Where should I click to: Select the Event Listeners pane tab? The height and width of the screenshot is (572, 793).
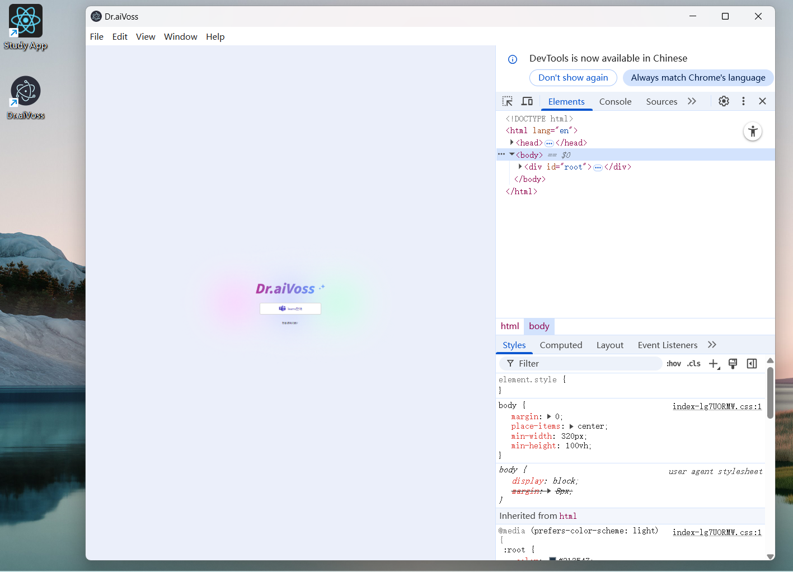coord(668,345)
